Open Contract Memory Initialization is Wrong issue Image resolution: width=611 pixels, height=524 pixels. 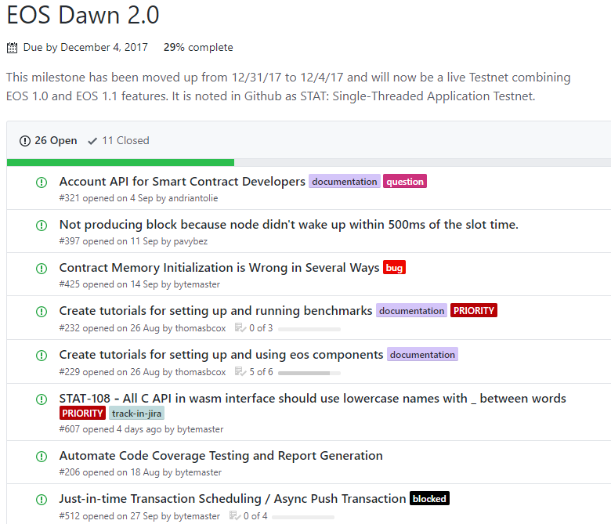[x=219, y=268]
